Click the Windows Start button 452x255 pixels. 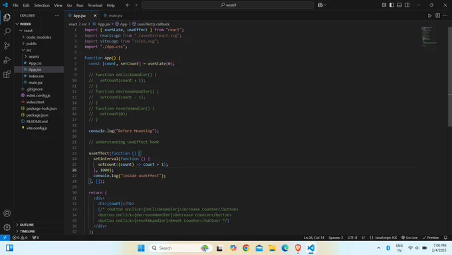coord(141,248)
